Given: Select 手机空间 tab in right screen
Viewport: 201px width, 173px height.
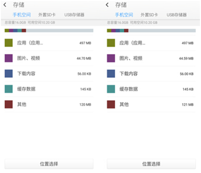Looking at the screenshot, I should [124, 15].
